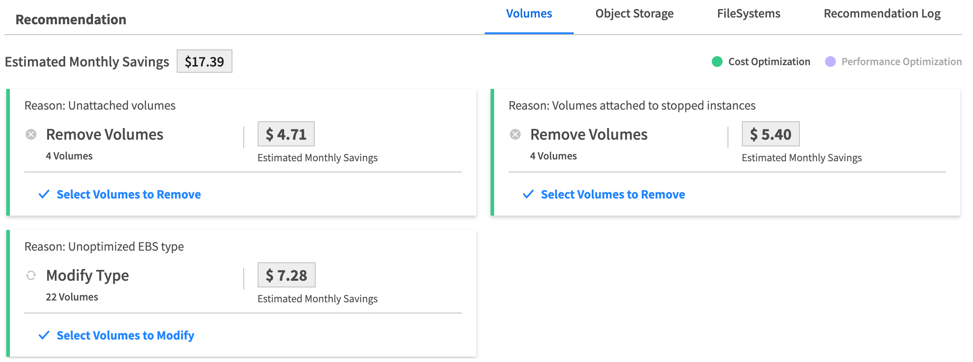The image size is (973, 362).
Task: Click the refresh icon beside Modify Type
Action: click(31, 275)
